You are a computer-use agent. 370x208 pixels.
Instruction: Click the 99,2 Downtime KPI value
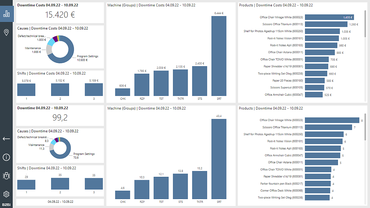tap(60, 117)
